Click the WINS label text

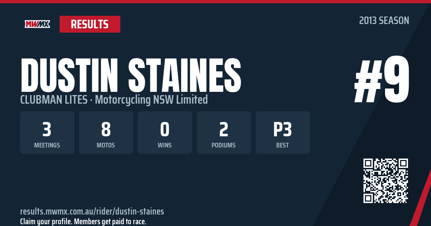165,145
